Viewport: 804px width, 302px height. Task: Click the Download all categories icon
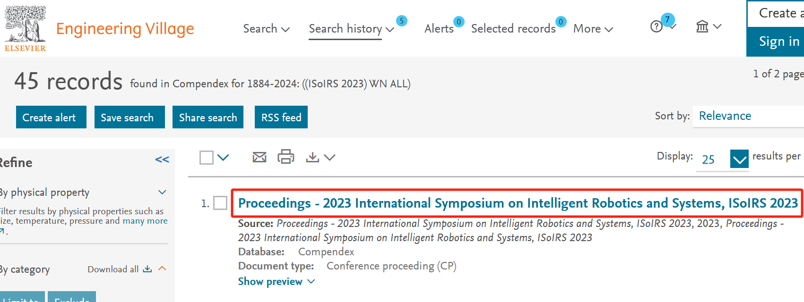point(147,269)
